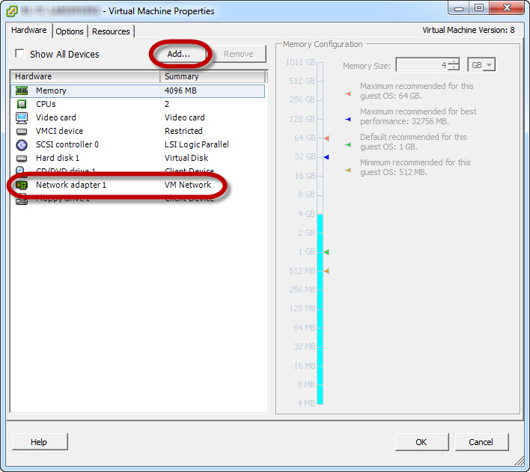Click the Hardware column header

pos(85,76)
